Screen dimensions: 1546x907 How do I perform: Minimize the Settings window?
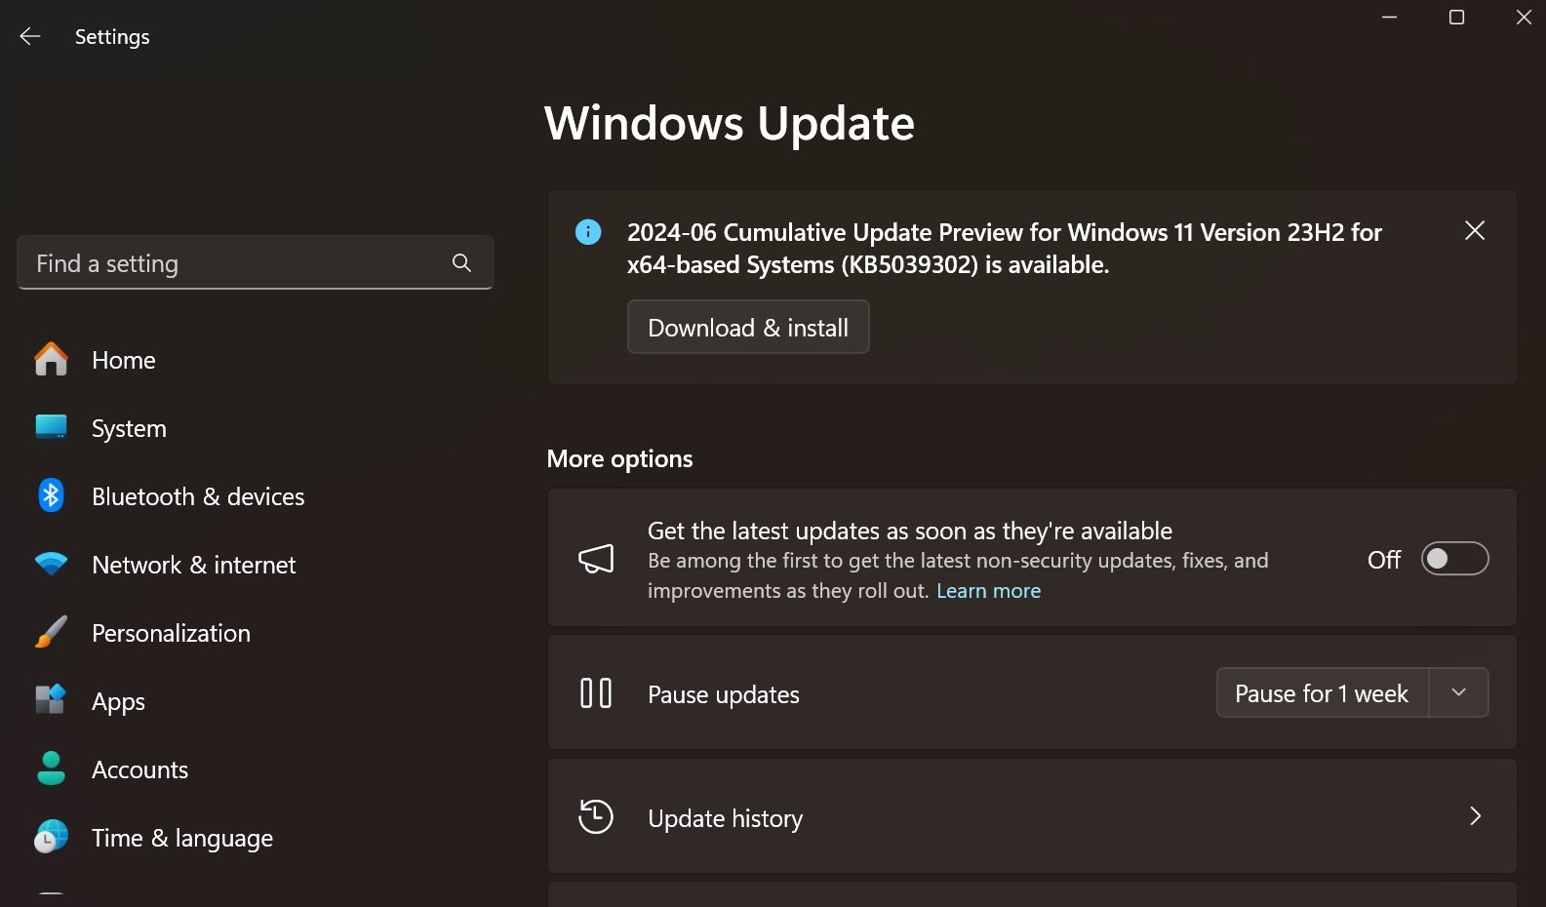click(1390, 18)
